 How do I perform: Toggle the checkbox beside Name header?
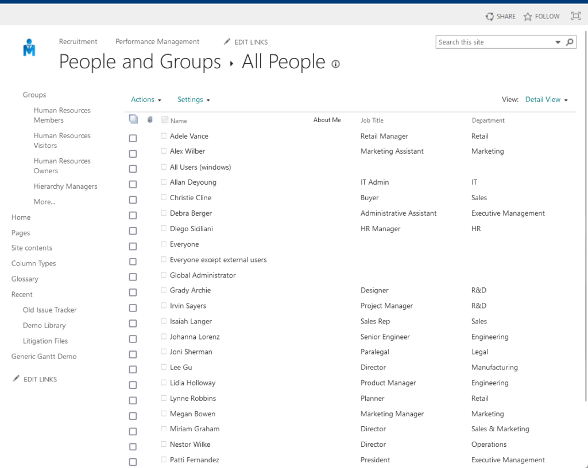tap(165, 119)
